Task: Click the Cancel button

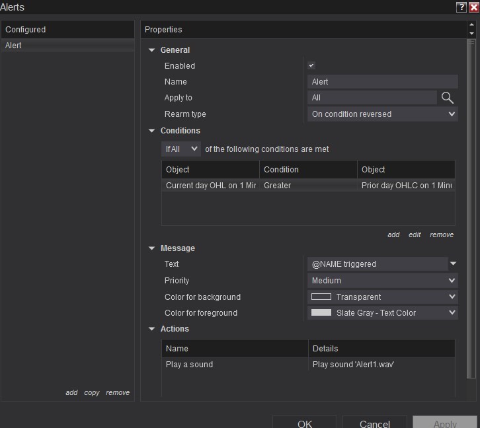Action: coord(375,424)
